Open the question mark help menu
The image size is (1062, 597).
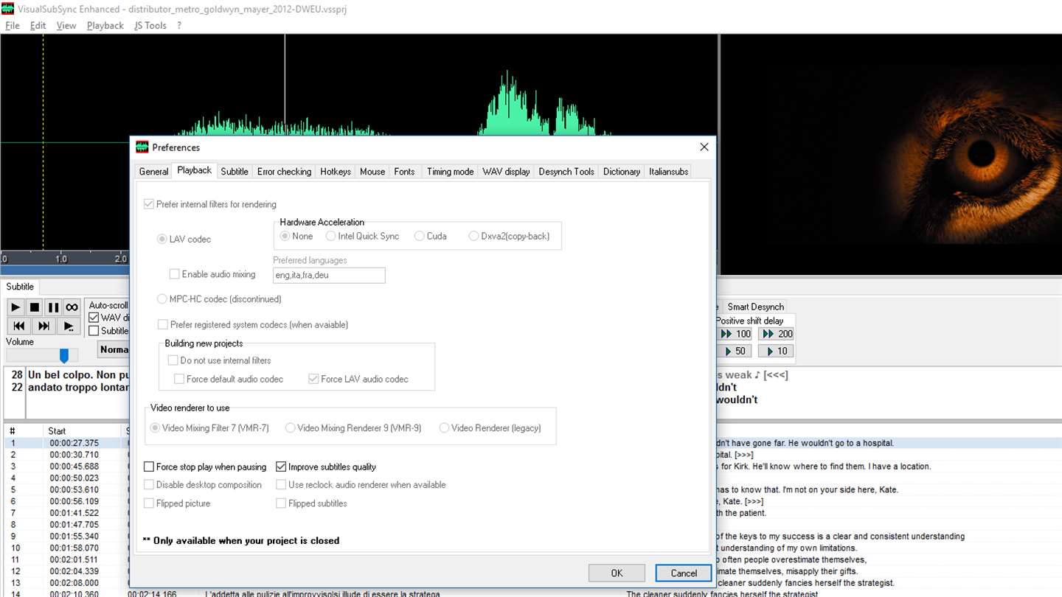[178, 25]
